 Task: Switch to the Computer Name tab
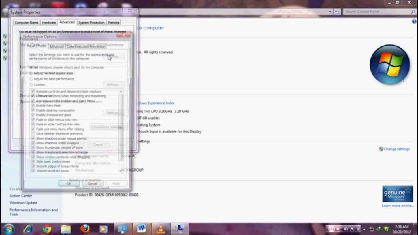pos(26,23)
